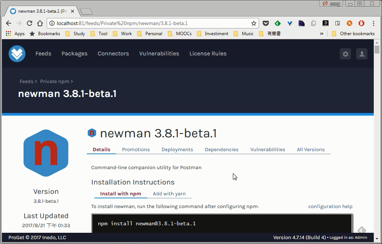
Task: Open License Rules in the navigation
Action: tap(208, 54)
